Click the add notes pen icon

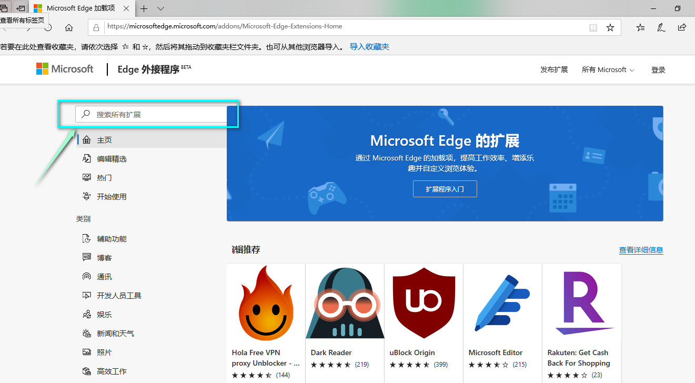click(x=661, y=27)
